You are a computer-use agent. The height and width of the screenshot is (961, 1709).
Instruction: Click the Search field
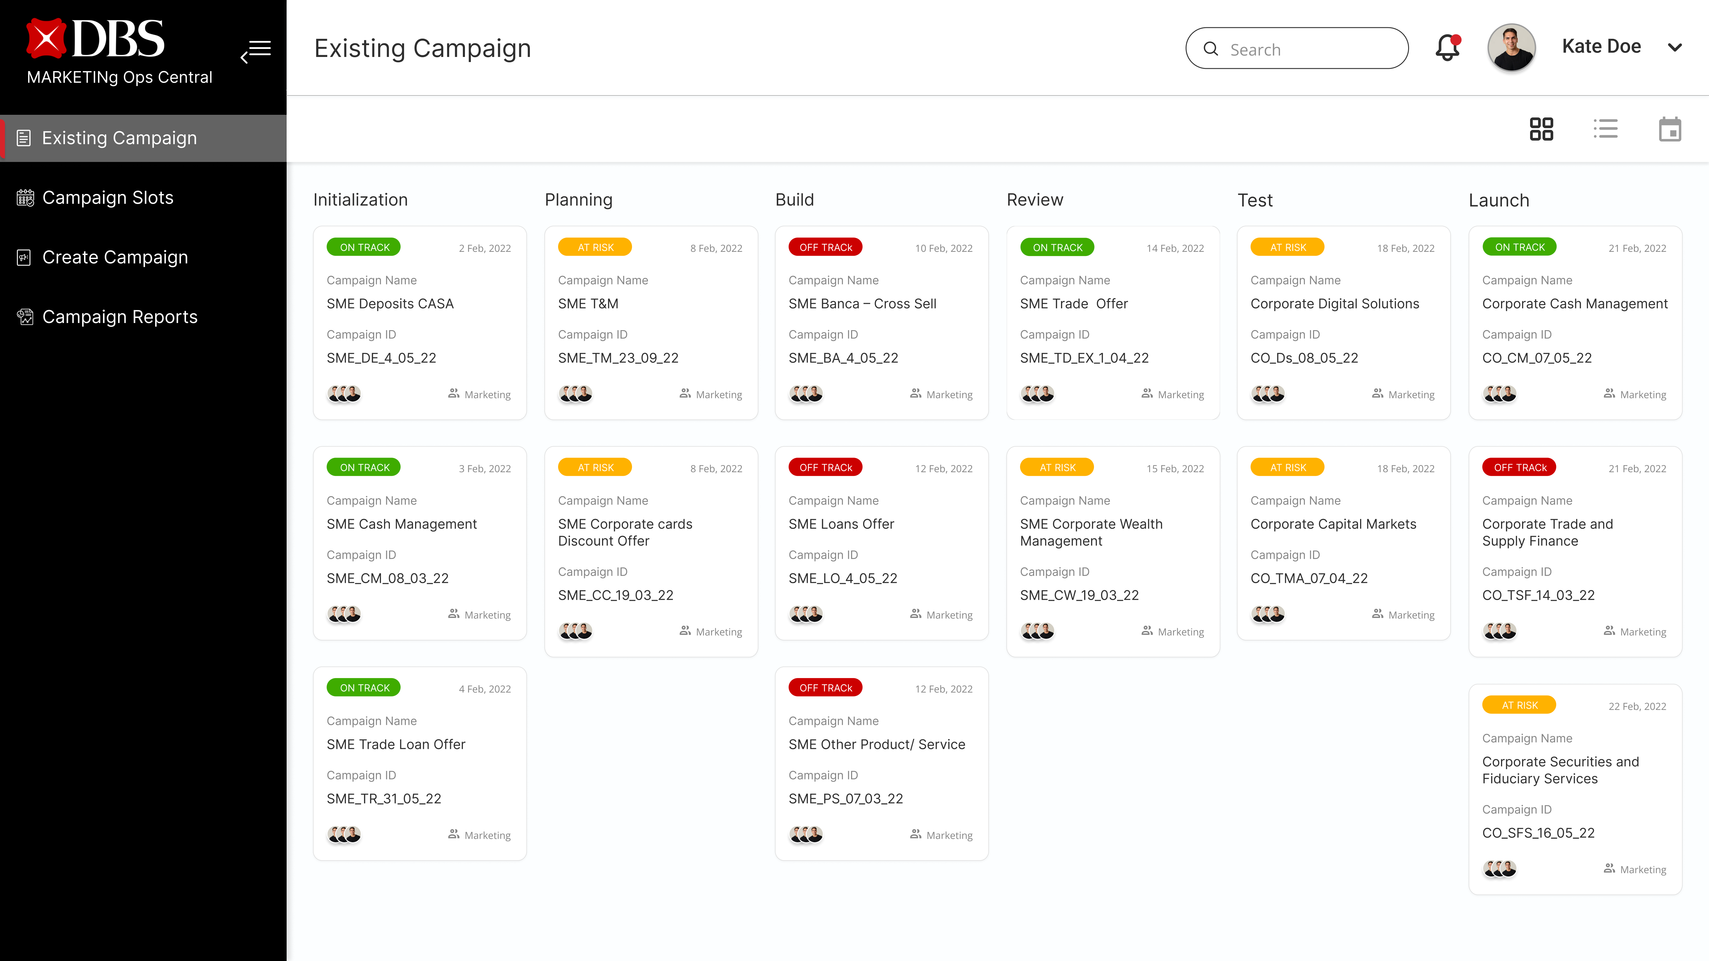tap(1296, 48)
